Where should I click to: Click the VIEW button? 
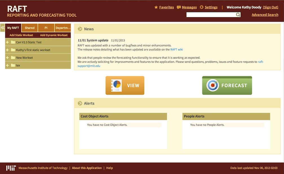coord(125,86)
